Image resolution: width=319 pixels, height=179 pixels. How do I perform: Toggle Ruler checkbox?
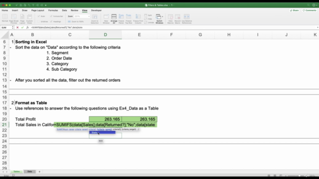(41, 16)
